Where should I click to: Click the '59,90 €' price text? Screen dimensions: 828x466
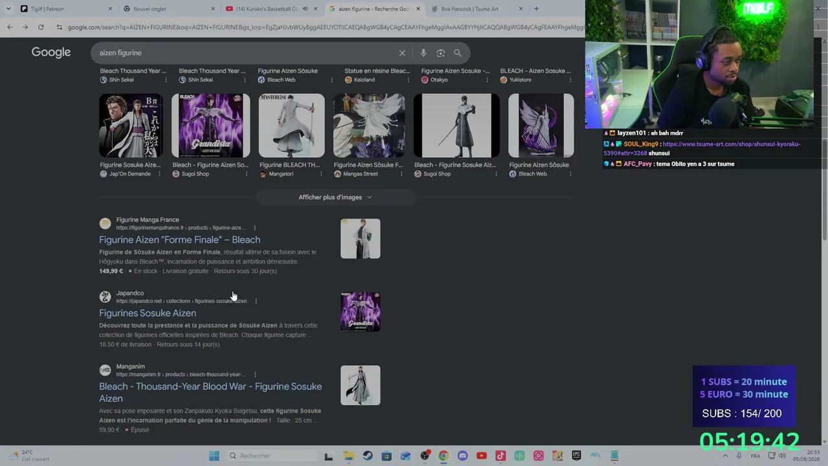[x=109, y=430]
